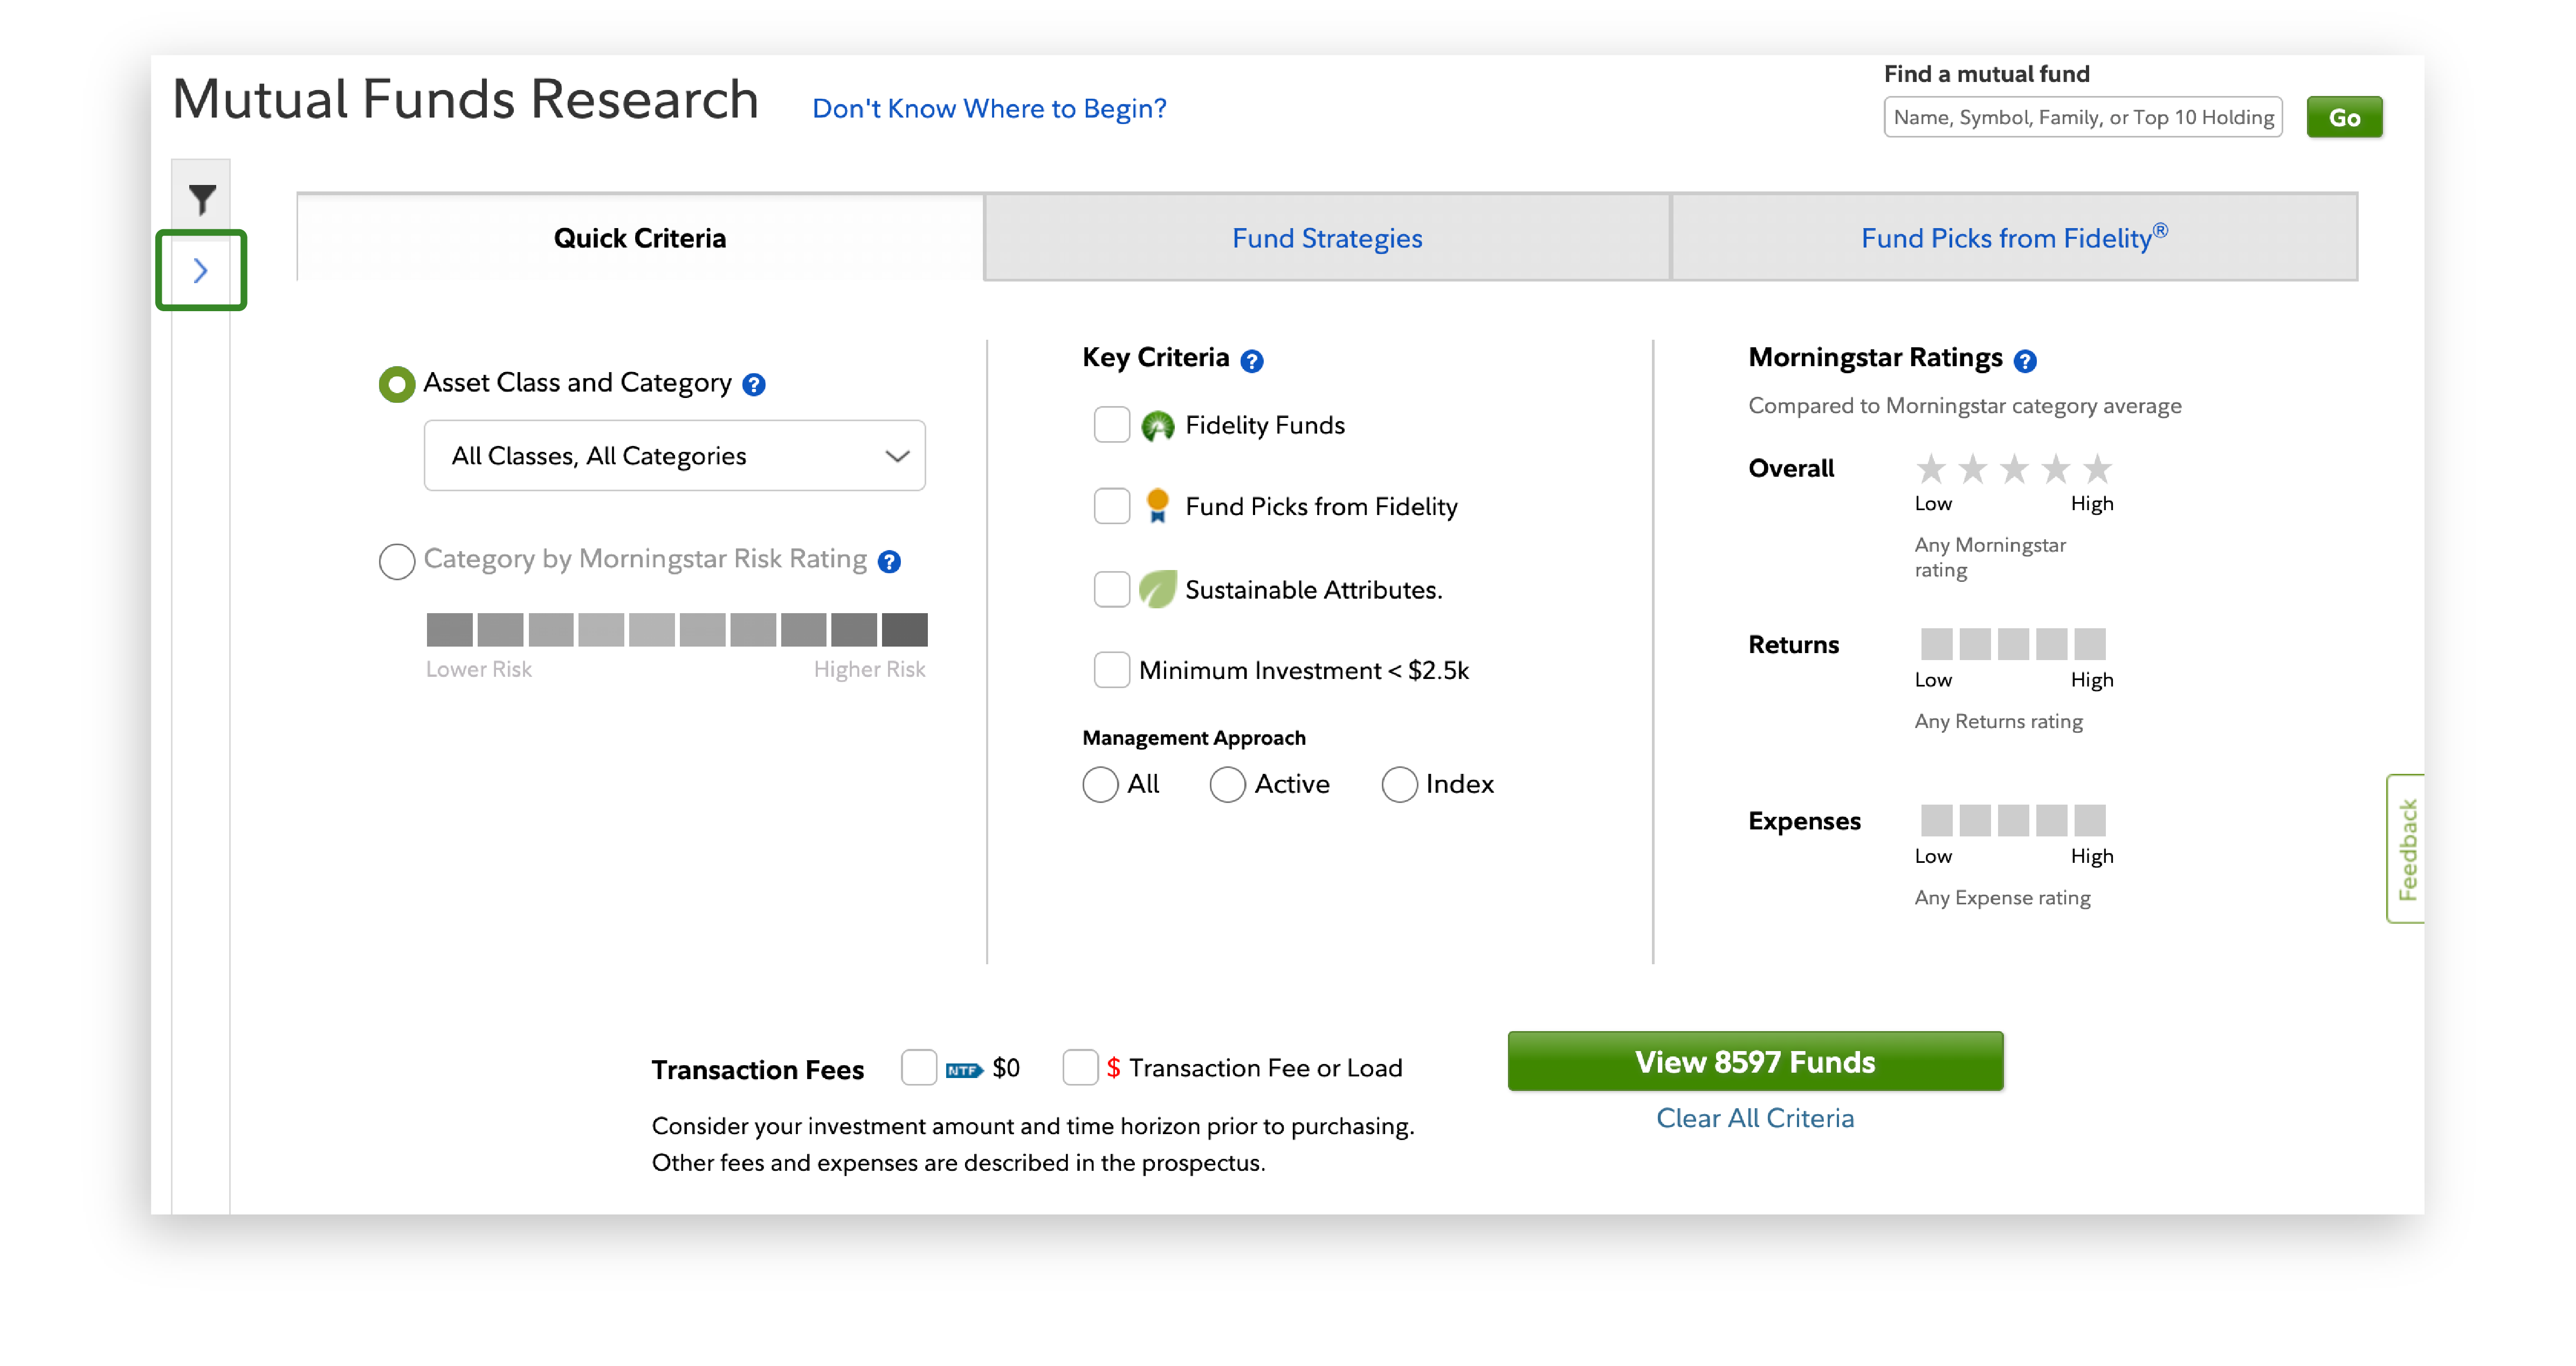Check Transaction Fee or Load checkbox
This screenshot has height=1366, width=2576.
[x=1080, y=1067]
